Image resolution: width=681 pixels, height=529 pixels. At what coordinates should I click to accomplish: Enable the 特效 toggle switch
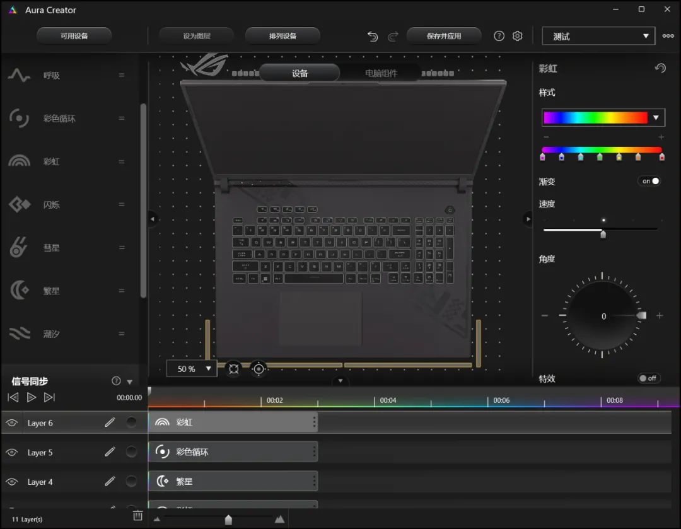[648, 378]
